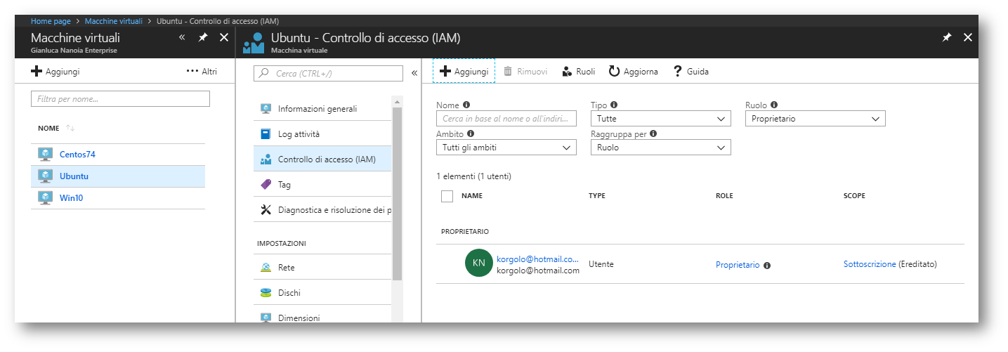Click the ROLE column header
1008x352 pixels.
point(724,195)
